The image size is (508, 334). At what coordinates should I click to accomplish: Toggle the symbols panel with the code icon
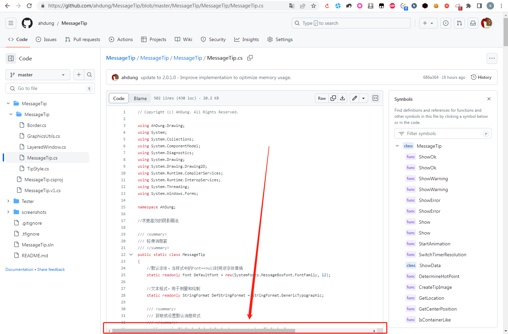tap(375, 98)
